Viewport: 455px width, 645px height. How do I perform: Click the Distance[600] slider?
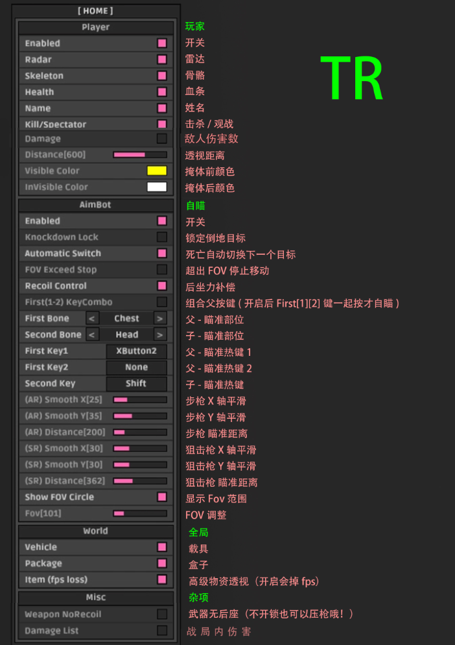coord(140,155)
